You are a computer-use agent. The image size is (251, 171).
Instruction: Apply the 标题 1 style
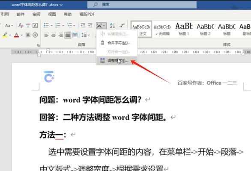click(184, 29)
